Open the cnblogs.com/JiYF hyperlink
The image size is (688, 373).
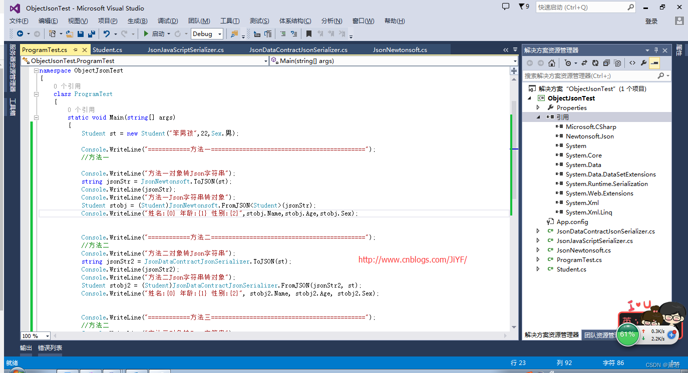[412, 259]
